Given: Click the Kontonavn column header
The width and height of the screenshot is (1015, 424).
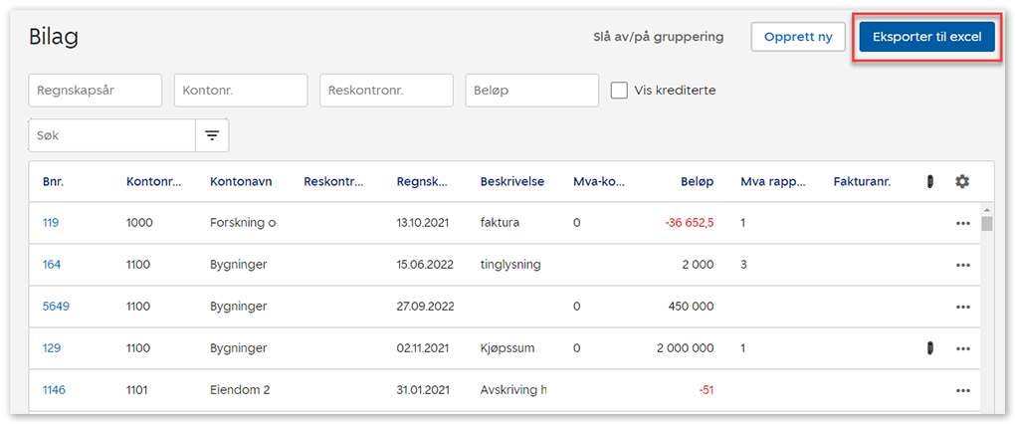Looking at the screenshot, I should 241,181.
